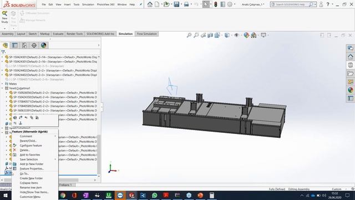Click the Open document folder icon

click(x=166, y=4)
